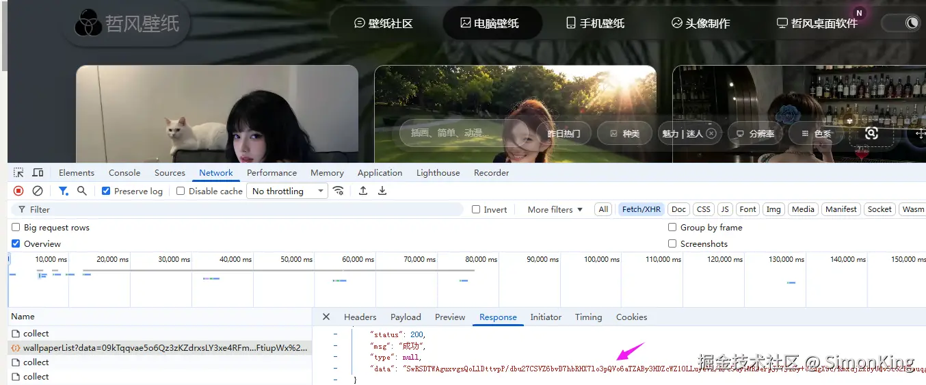Click the N notification badge

point(859,13)
